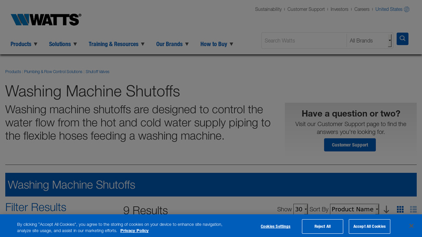
Task: Open the Investors link
Action: pos(339,9)
